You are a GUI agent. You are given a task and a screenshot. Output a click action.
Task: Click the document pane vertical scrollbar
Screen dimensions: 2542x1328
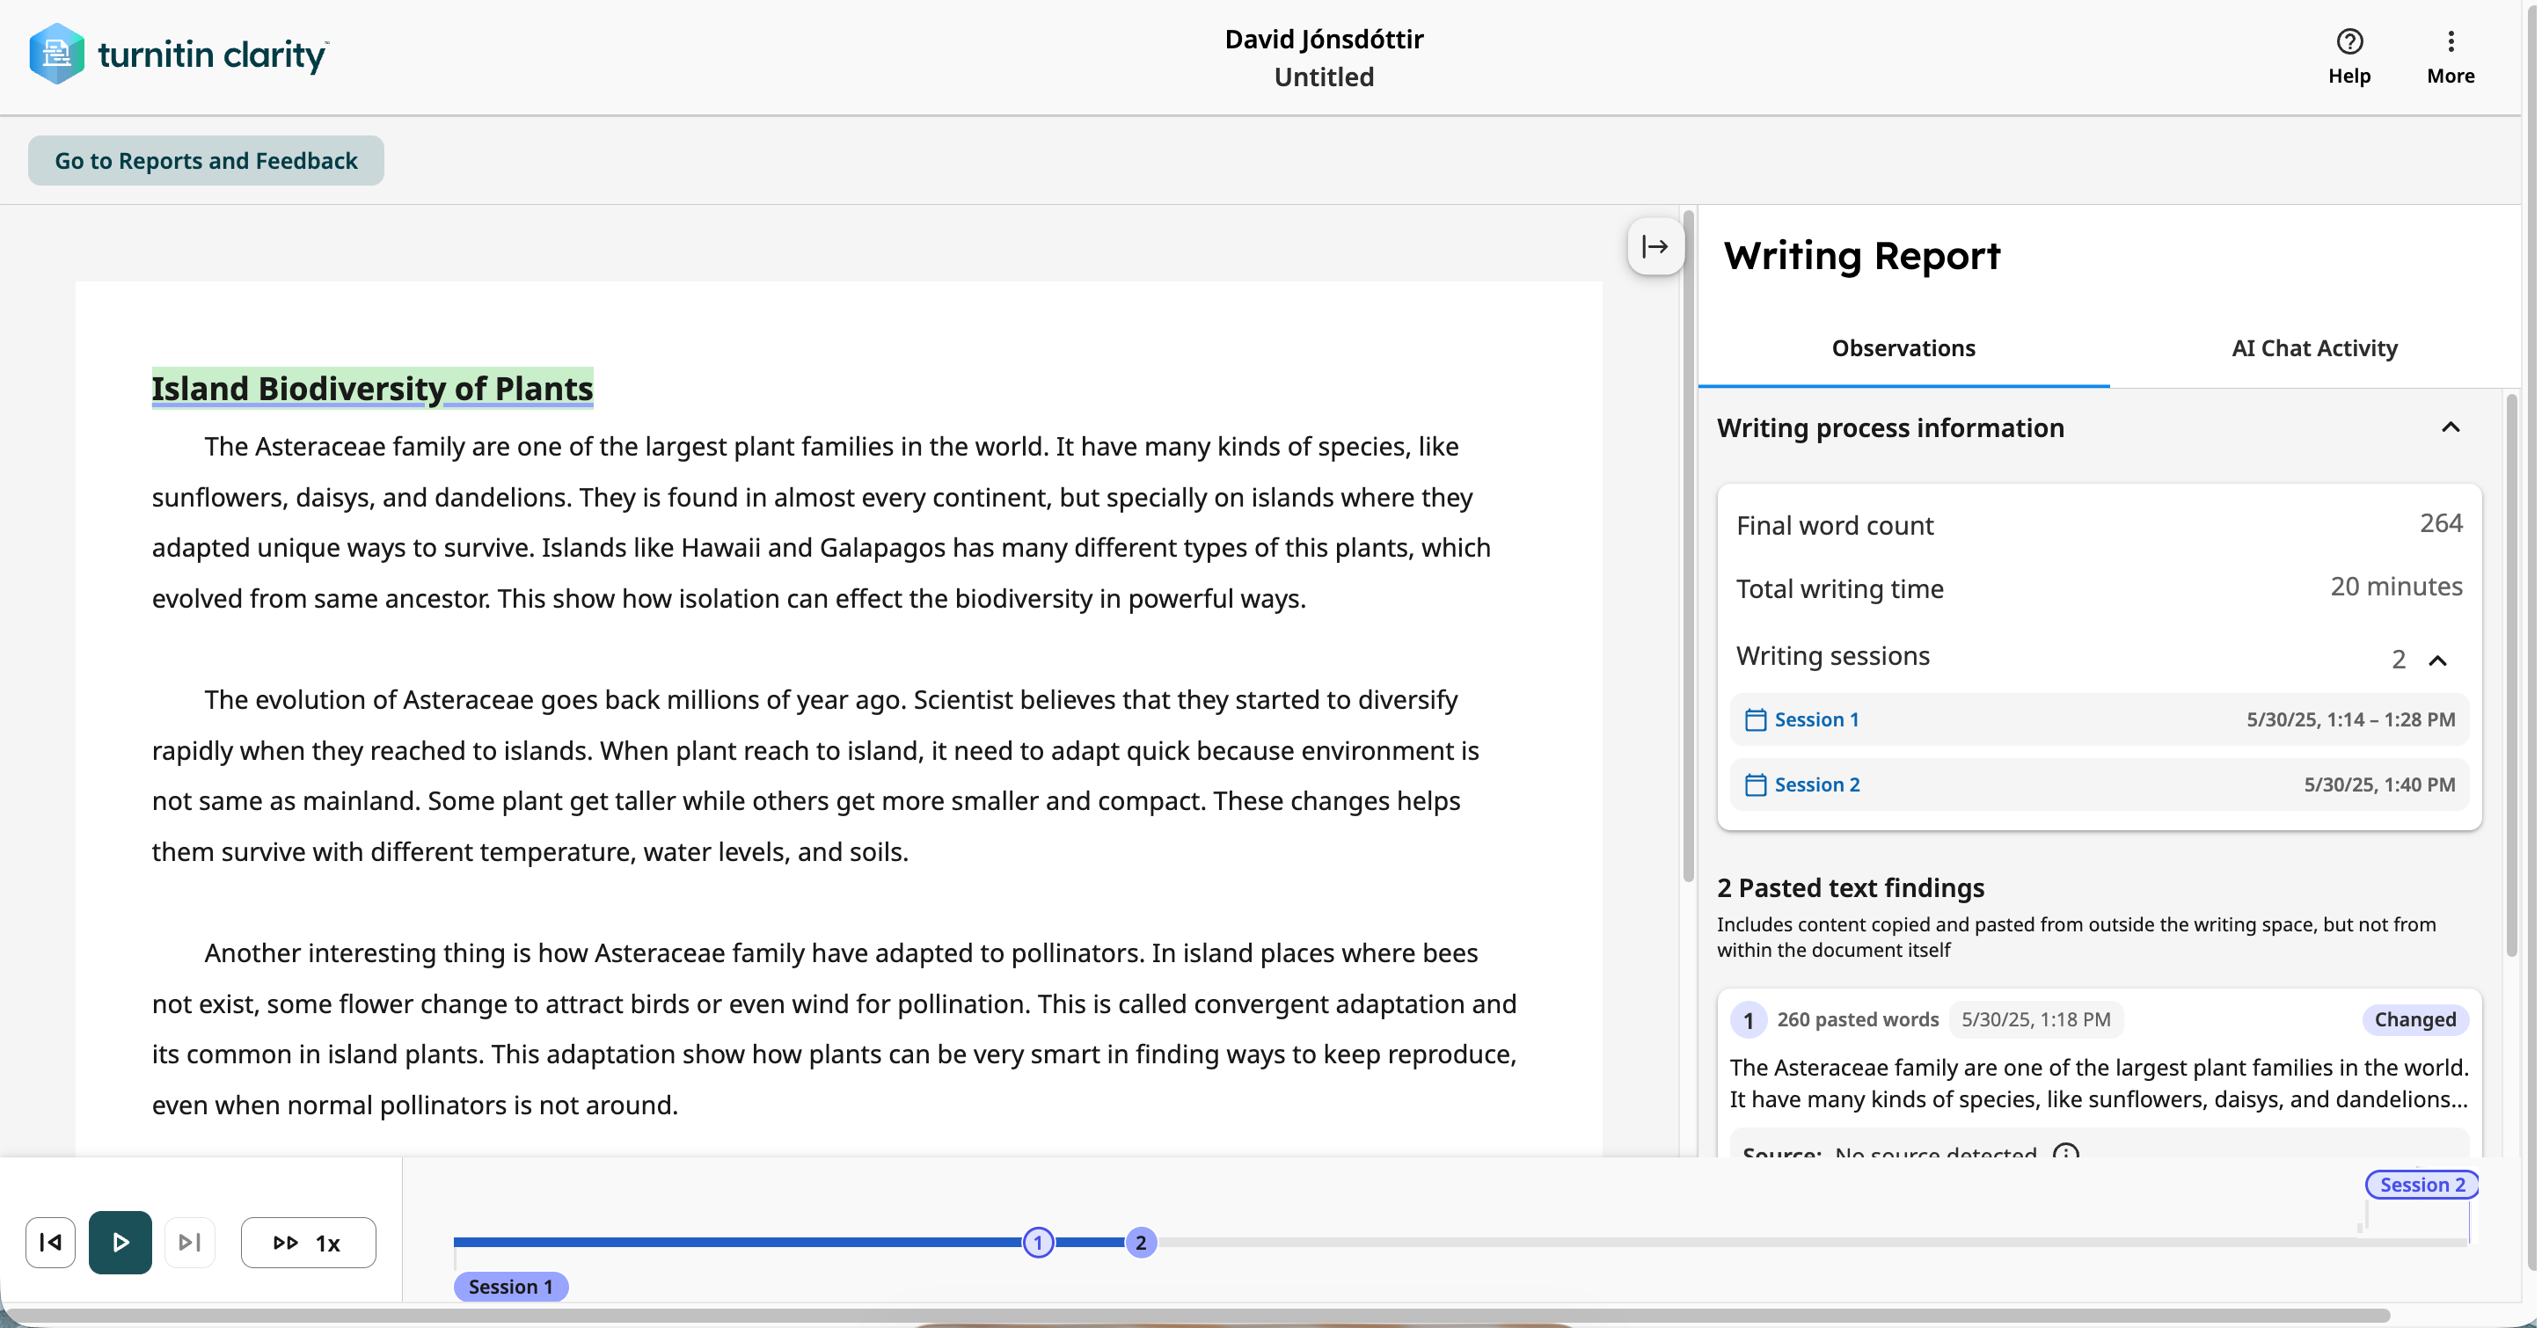[x=1689, y=545]
